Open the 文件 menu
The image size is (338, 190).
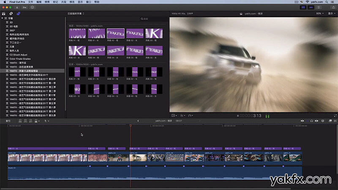(x=30, y=2)
